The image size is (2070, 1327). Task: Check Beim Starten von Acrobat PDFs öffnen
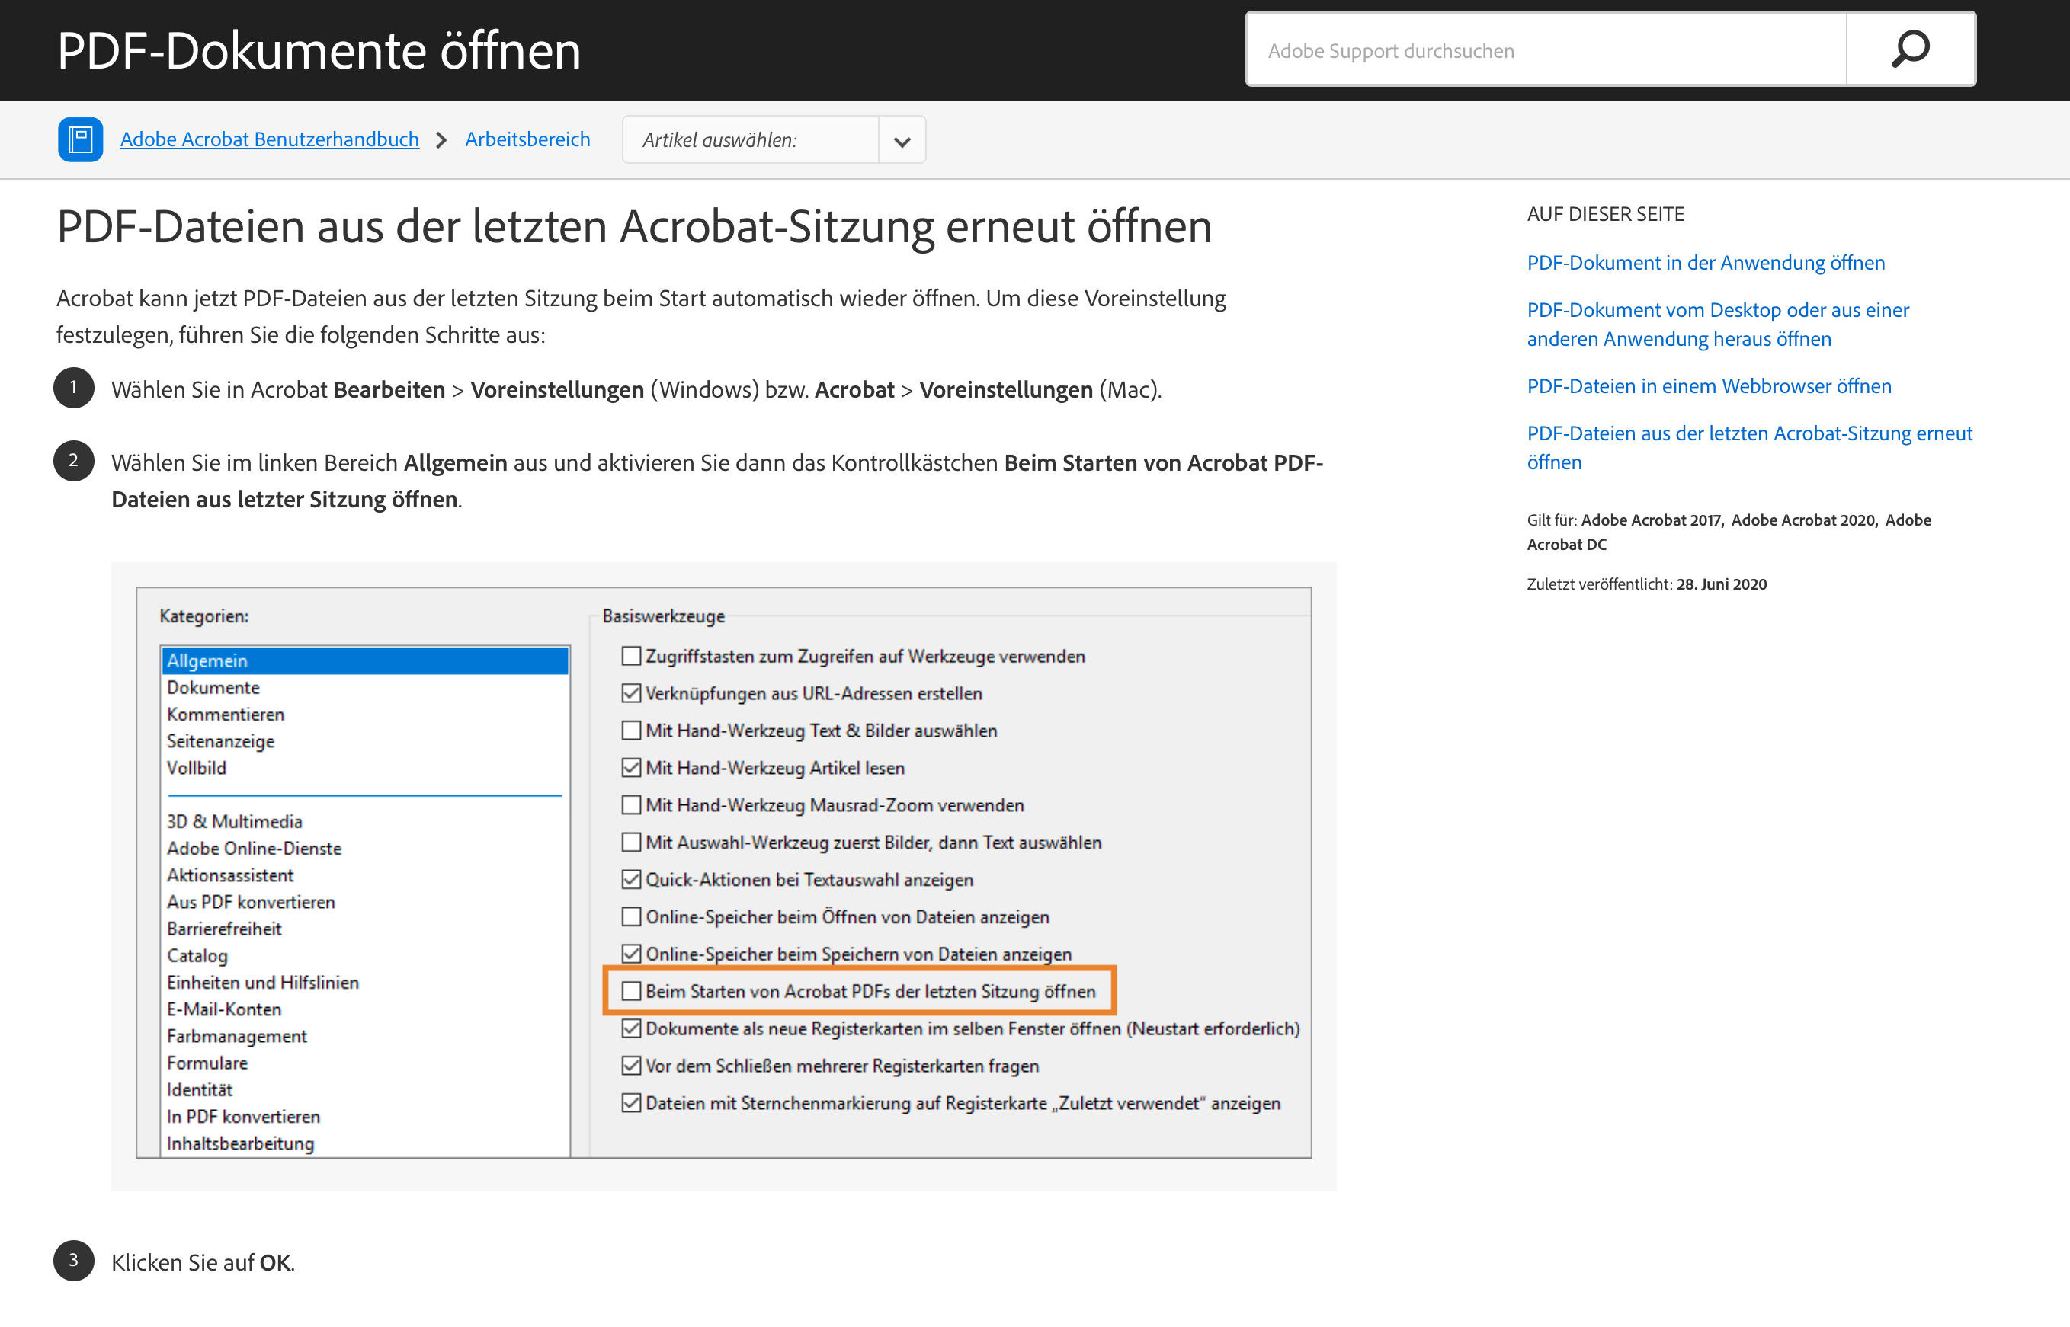pyautogui.click(x=631, y=991)
